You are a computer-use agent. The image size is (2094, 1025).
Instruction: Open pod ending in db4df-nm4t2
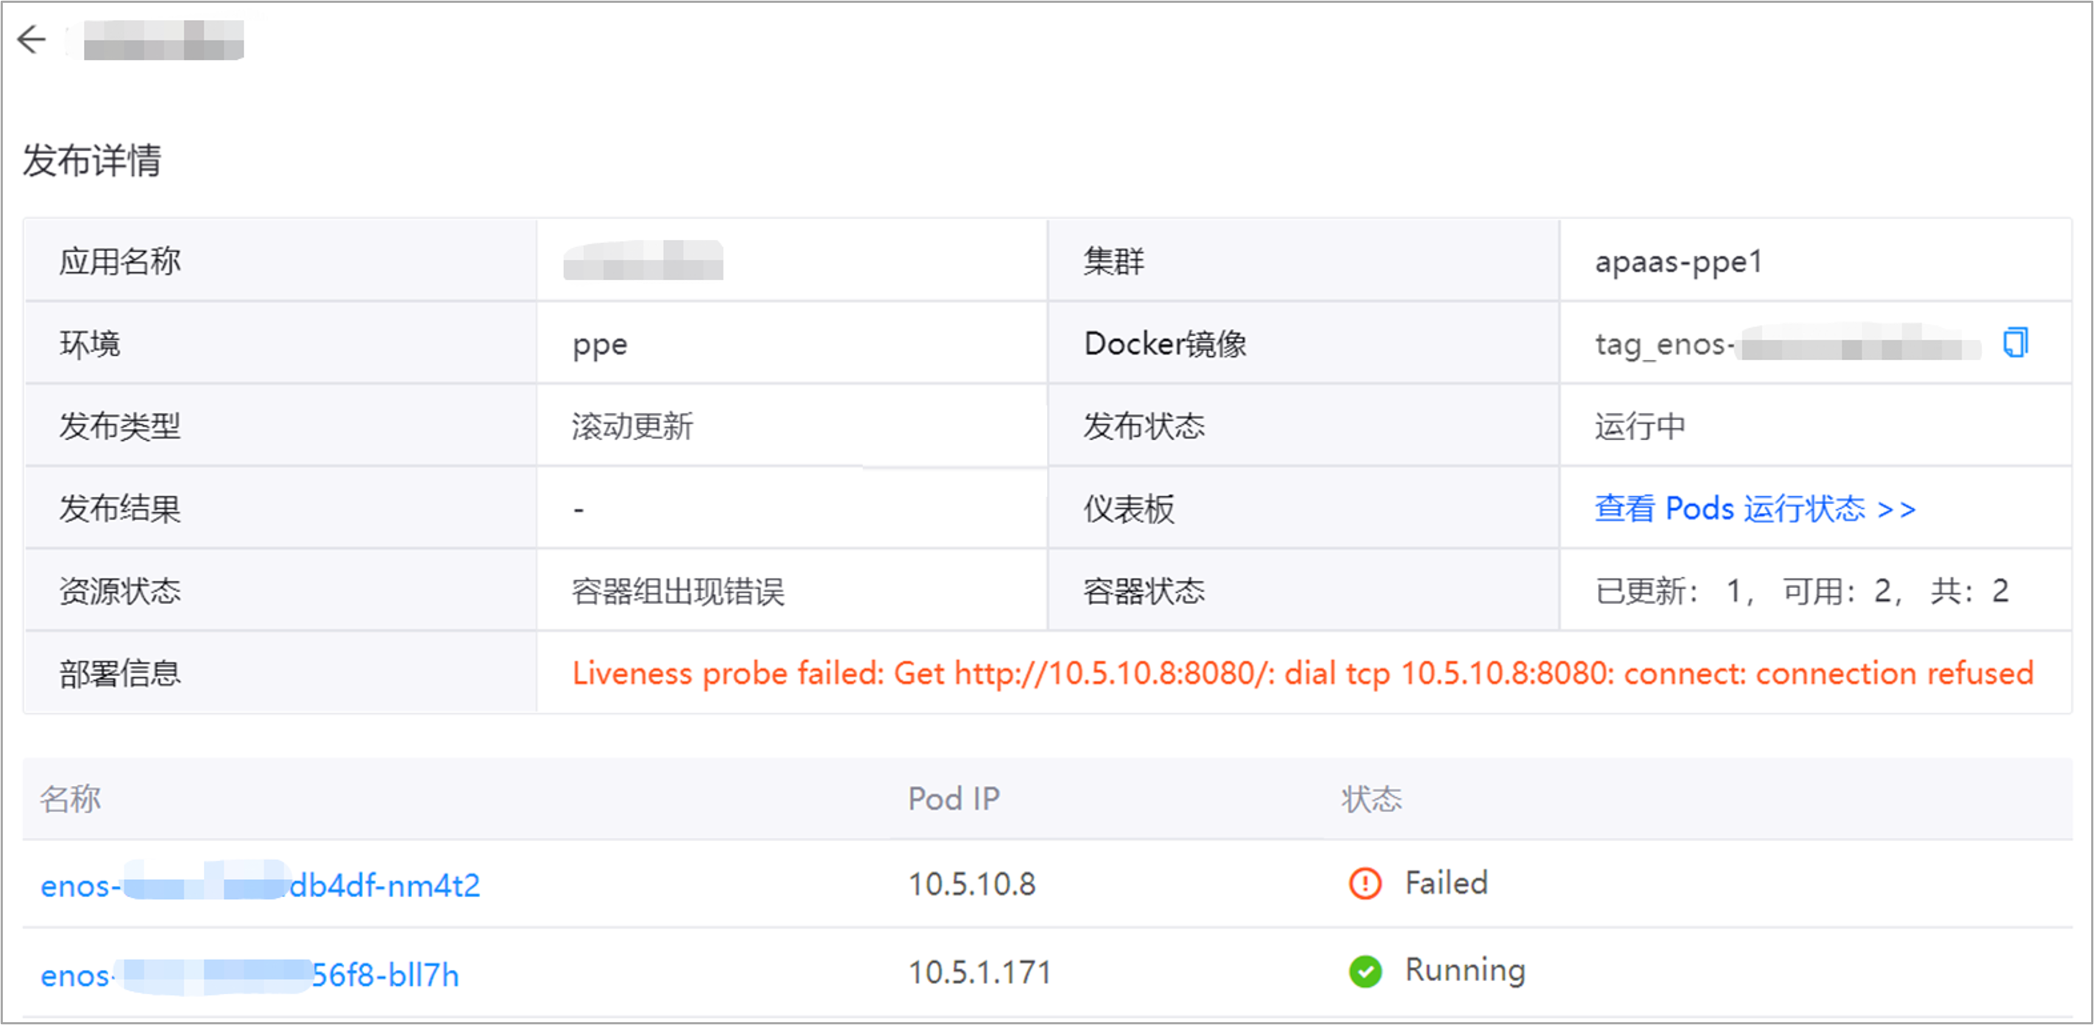[260, 885]
